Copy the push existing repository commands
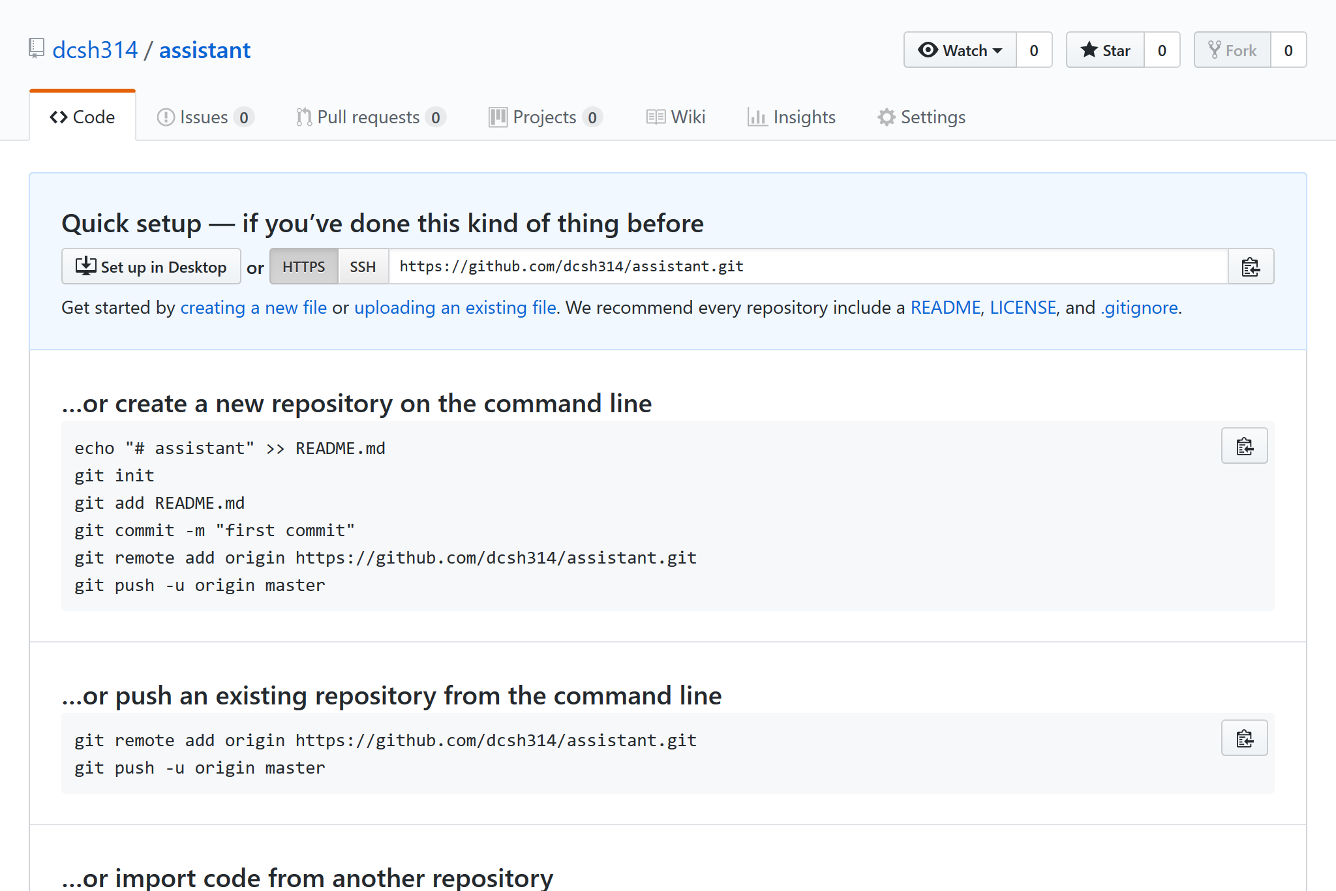This screenshot has height=891, width=1336. 1243,738
